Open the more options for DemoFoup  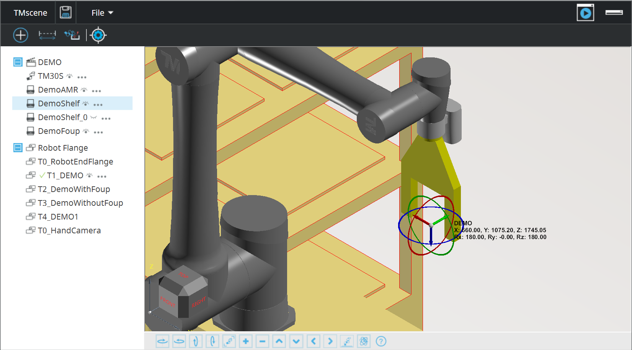click(98, 132)
